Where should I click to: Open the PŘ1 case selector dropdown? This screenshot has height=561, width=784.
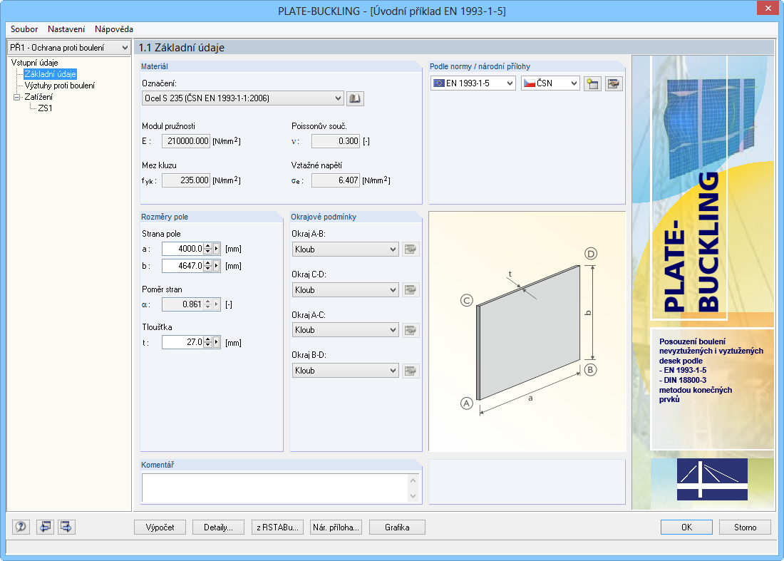coord(69,48)
